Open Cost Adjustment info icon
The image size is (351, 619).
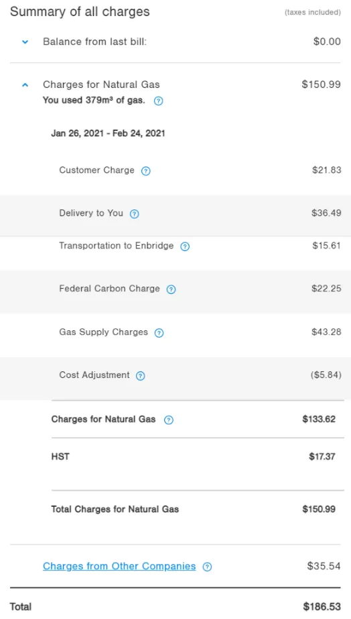pyautogui.click(x=140, y=376)
